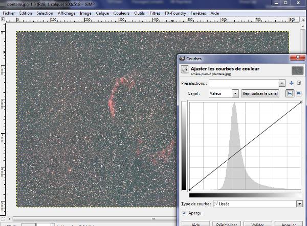The height and width of the screenshot is (226, 307).
Task: Open the Outils menu
Action: [139, 13]
